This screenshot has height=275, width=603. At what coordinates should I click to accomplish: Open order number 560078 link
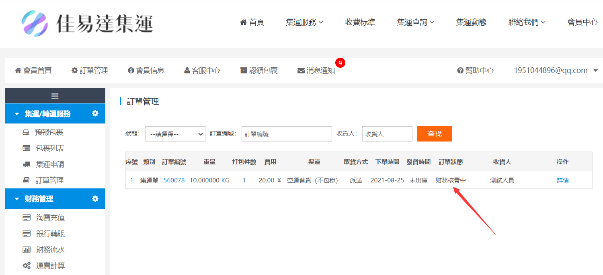[x=174, y=180]
